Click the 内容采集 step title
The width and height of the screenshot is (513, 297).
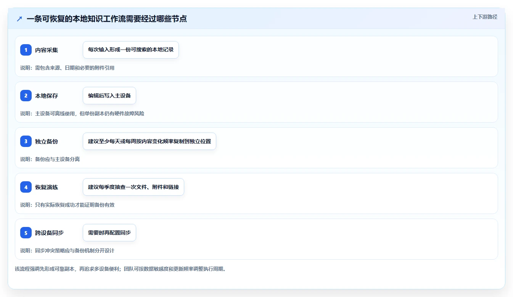(47, 50)
